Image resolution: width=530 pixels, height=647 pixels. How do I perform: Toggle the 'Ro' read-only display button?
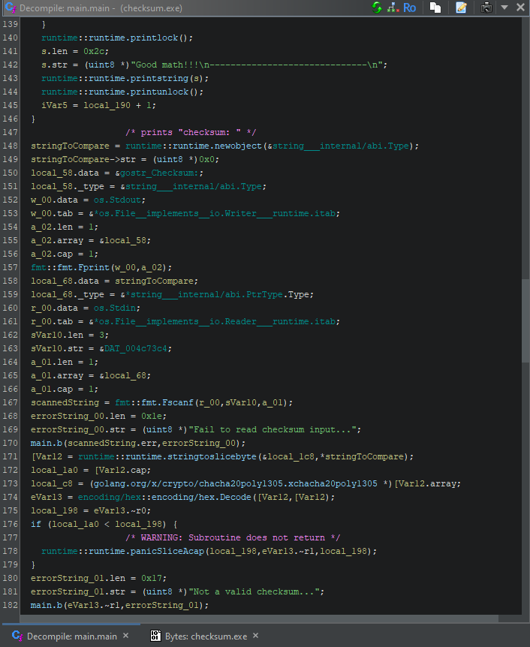tap(409, 8)
